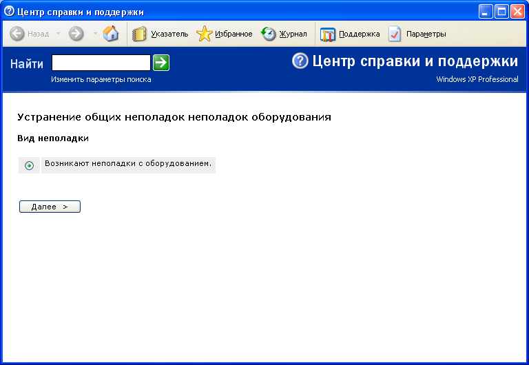Focus the Найти search input field
The width and height of the screenshot is (529, 365).
pyautogui.click(x=101, y=63)
